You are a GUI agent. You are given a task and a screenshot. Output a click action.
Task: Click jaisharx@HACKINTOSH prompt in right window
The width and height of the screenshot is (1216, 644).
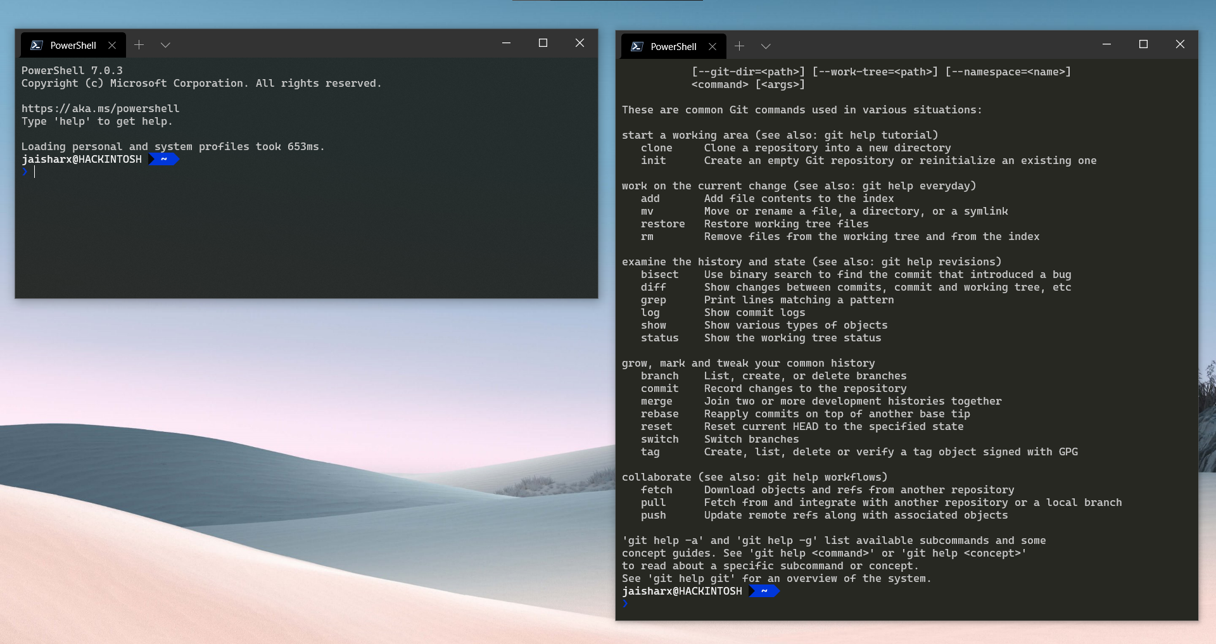click(x=682, y=591)
